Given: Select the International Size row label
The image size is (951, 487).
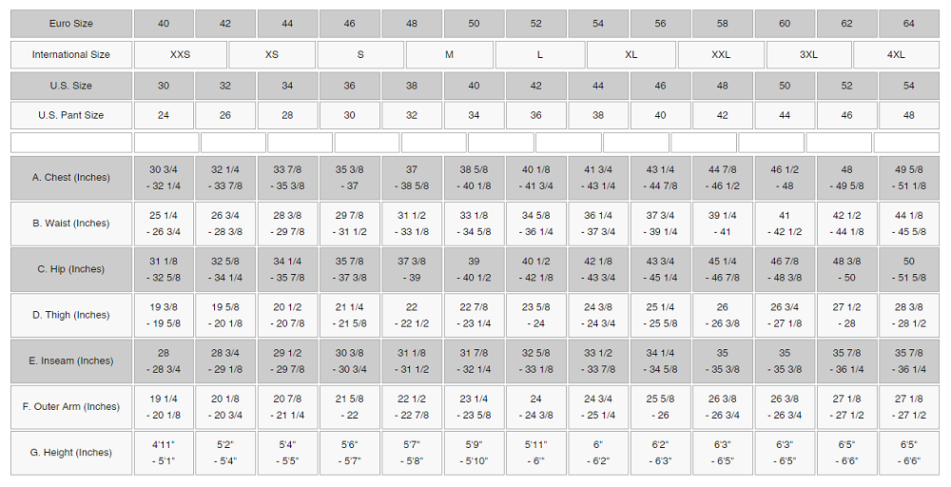Looking at the screenshot, I should (71, 54).
